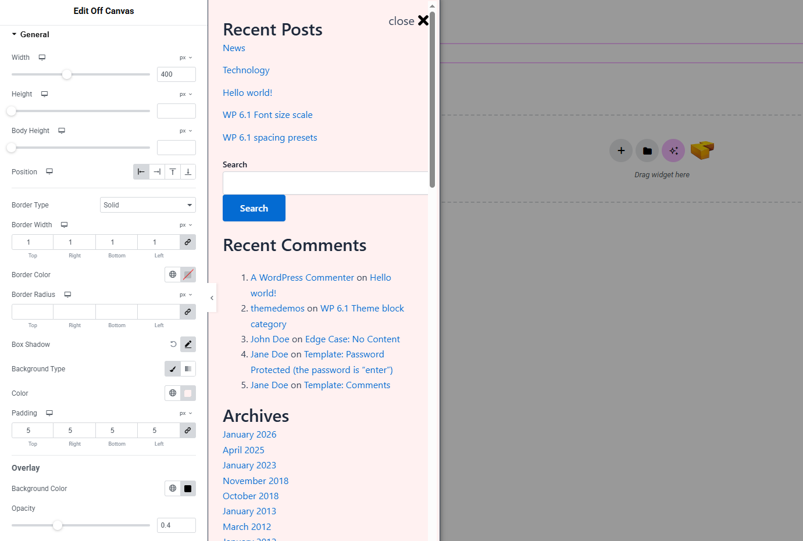Screen dimensions: 803x541
Task: Click the overlay Background Color black swatch
Action: pos(188,489)
